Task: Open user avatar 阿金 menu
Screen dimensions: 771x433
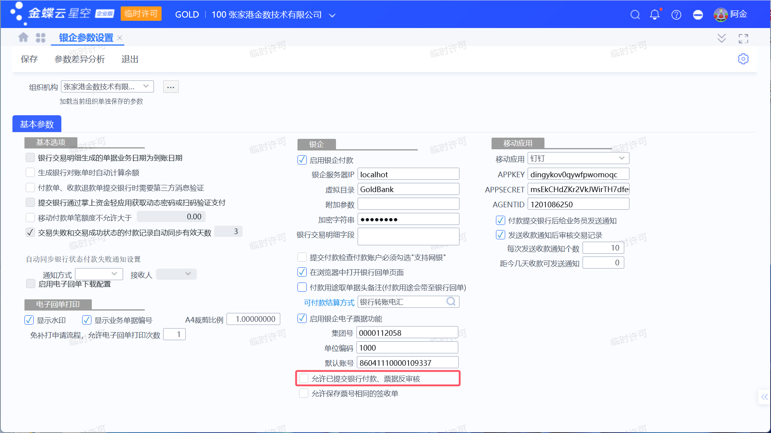Action: (731, 14)
